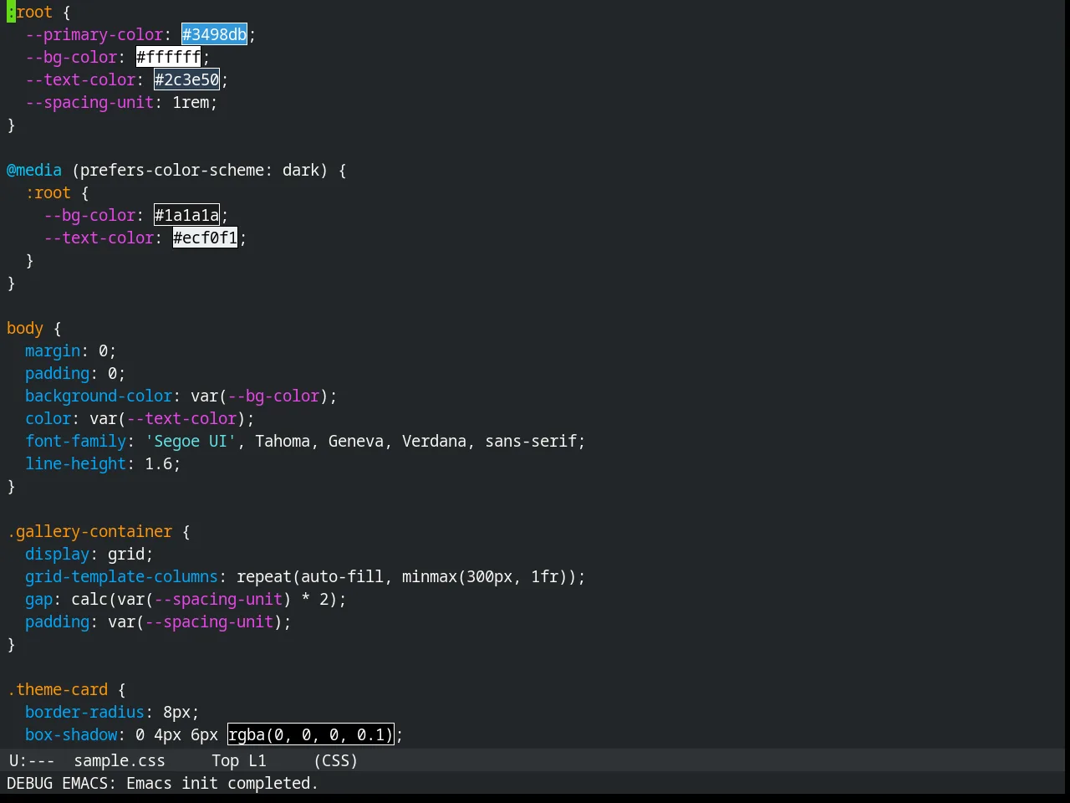
Task: Click the L1 line number indicator
Action: (257, 760)
